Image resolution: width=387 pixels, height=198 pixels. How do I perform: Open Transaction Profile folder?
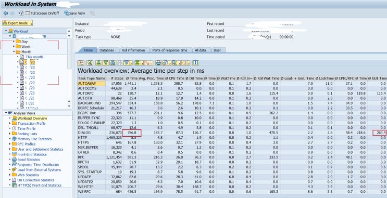point(31,124)
